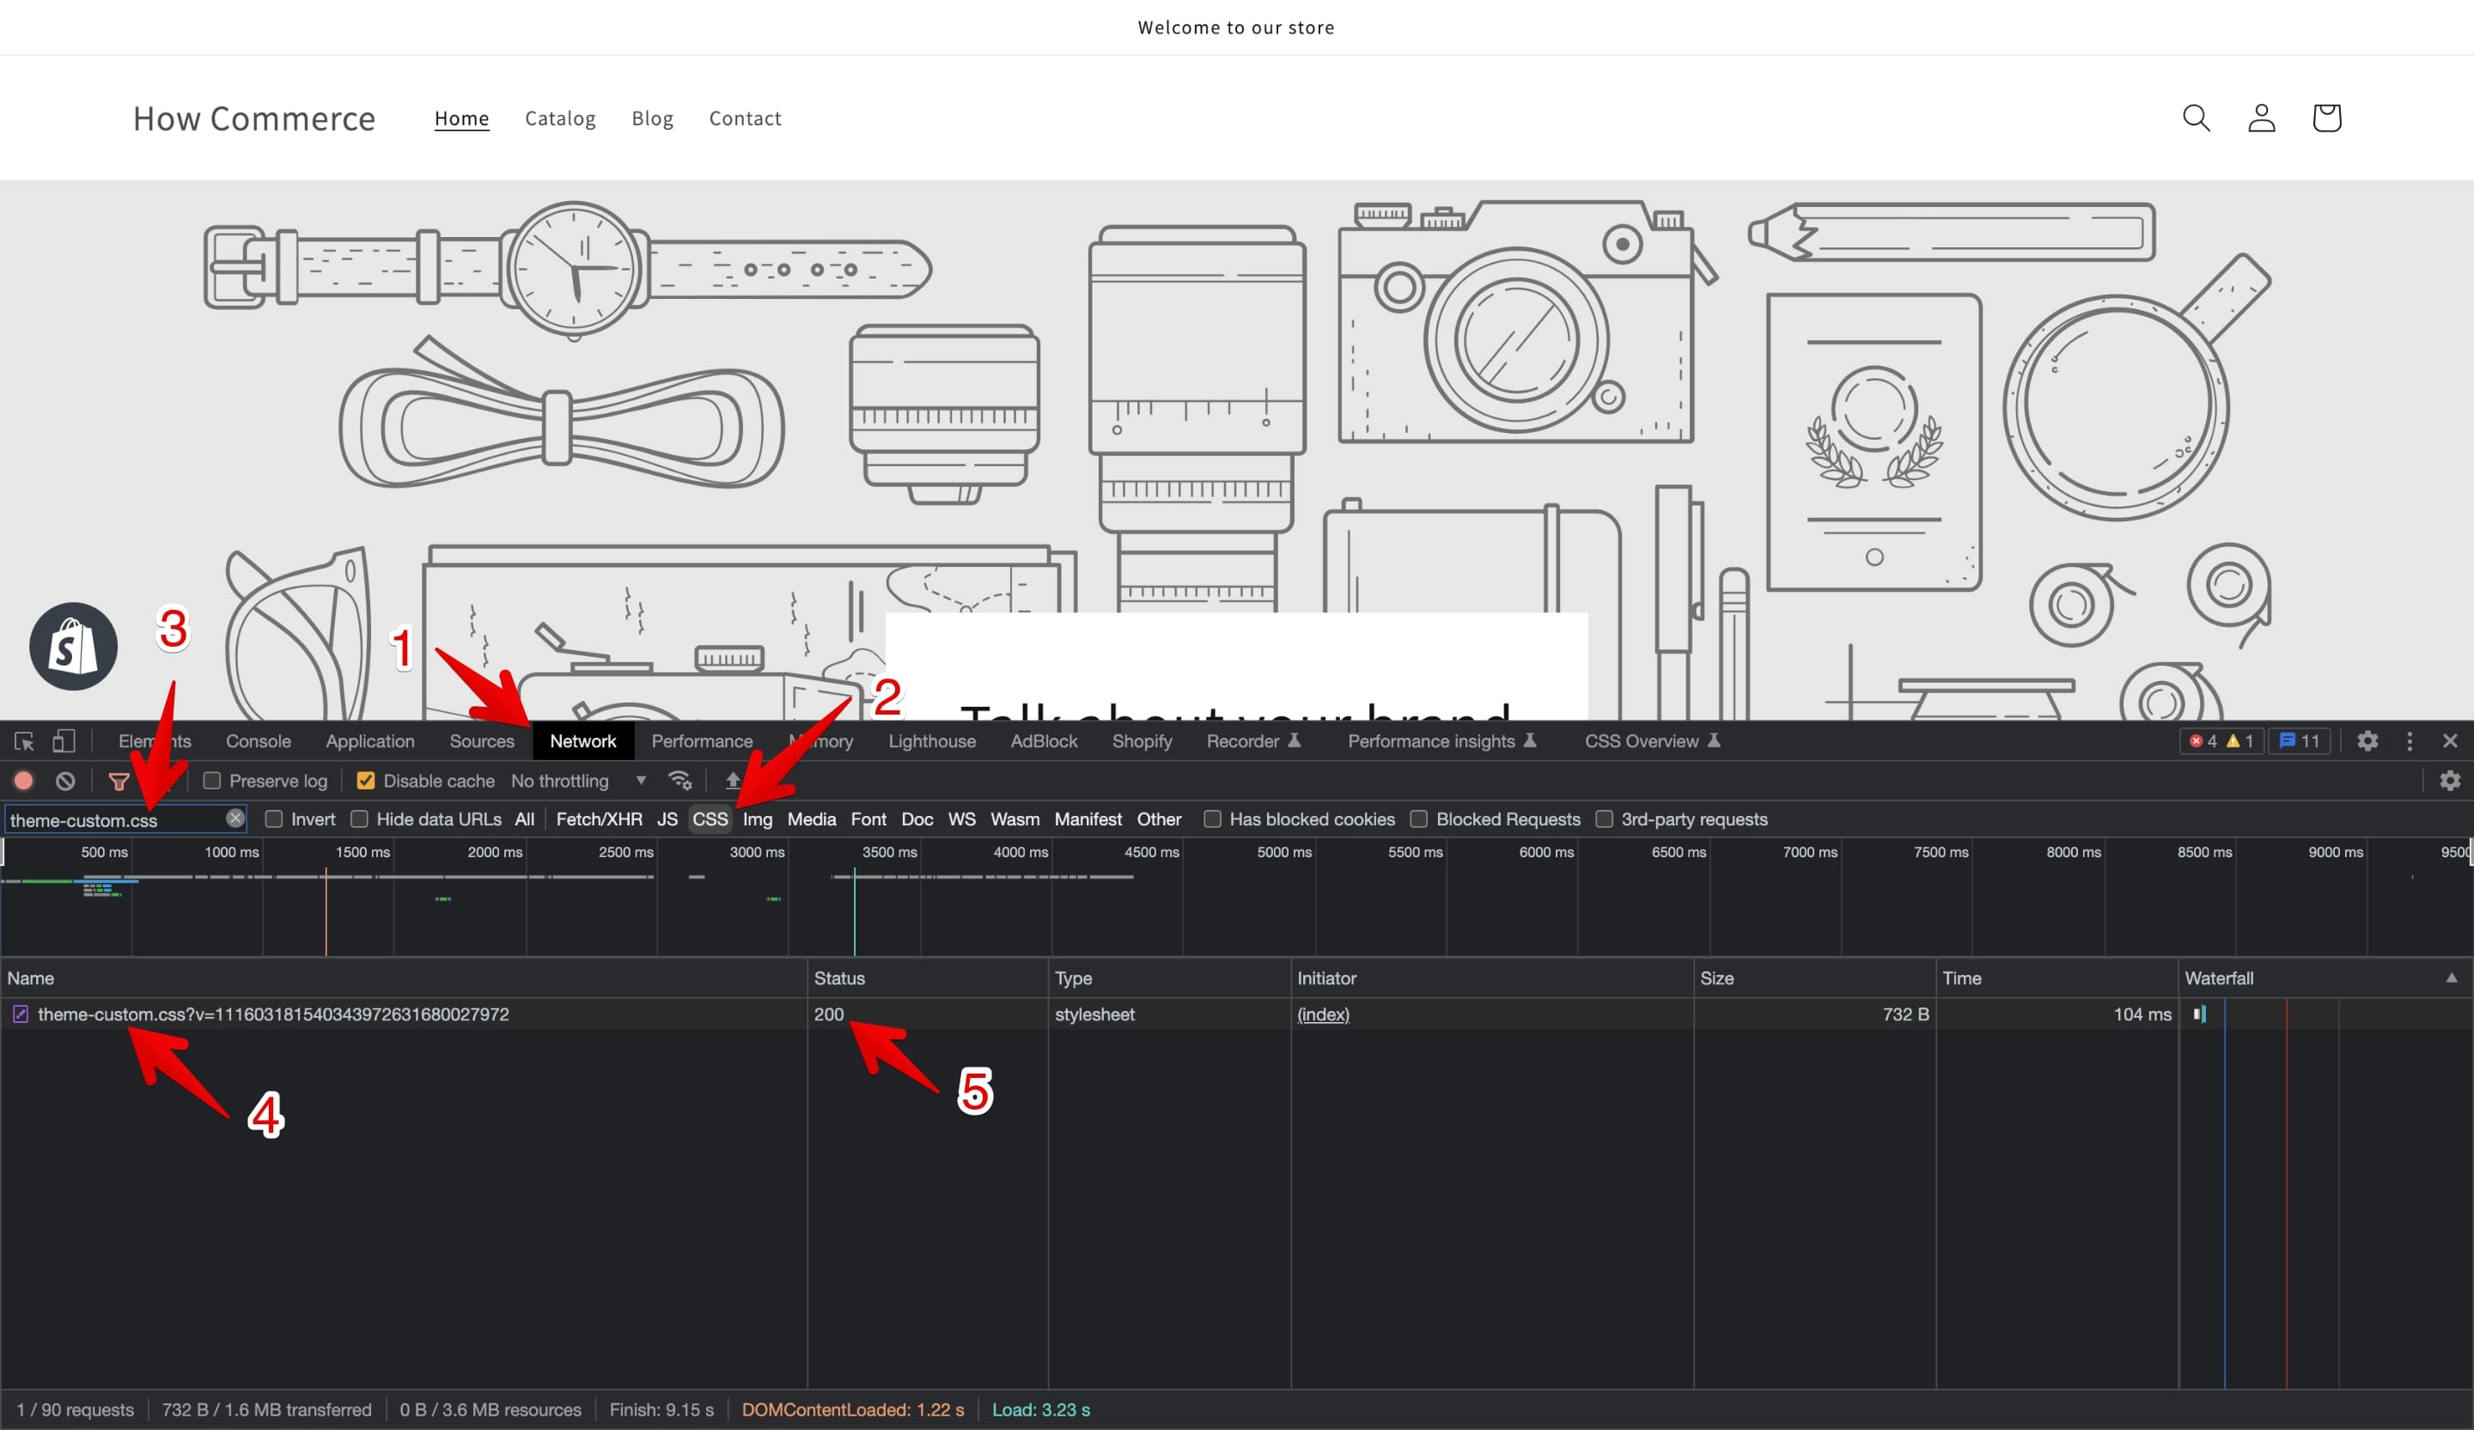This screenshot has width=2474, height=1430.
Task: Open the Lighthouse tab
Action: point(932,741)
